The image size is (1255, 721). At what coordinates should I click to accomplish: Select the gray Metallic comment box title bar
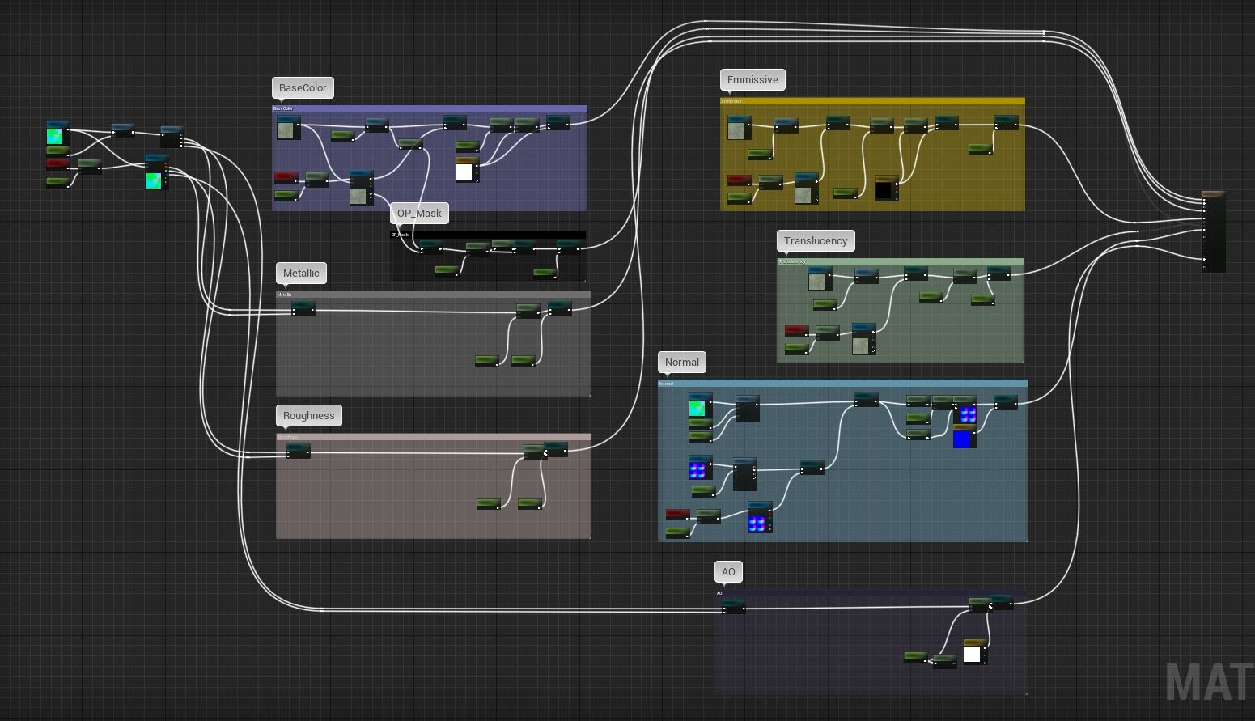[434, 295]
